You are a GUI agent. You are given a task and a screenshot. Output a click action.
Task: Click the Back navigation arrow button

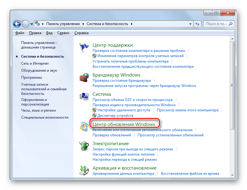coord(17,24)
